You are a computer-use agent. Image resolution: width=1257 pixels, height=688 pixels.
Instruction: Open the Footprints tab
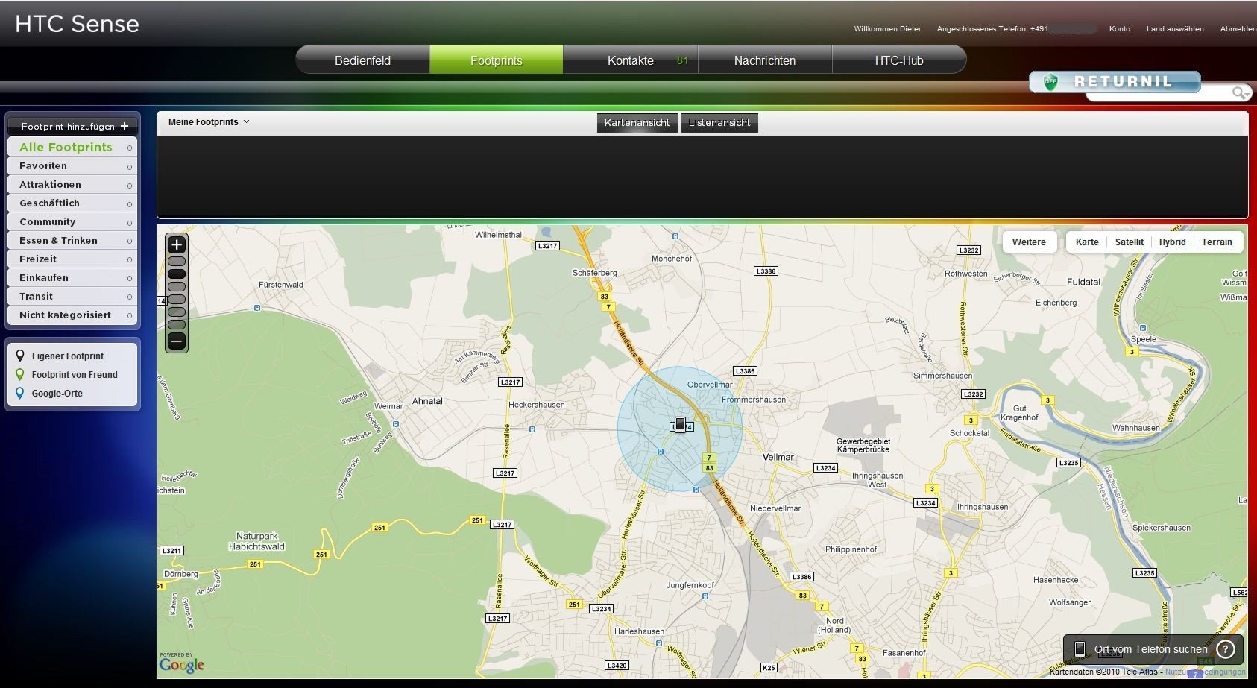(x=497, y=60)
